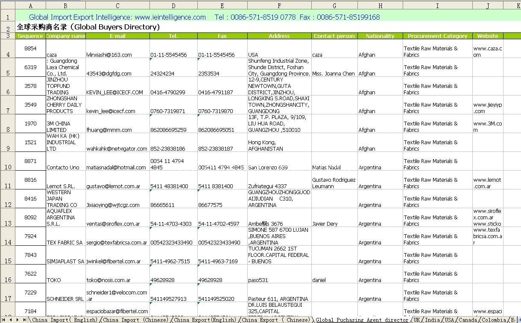Screen dimensions: 521x323
Task: Click the Nationality header cell
Action: point(380,36)
